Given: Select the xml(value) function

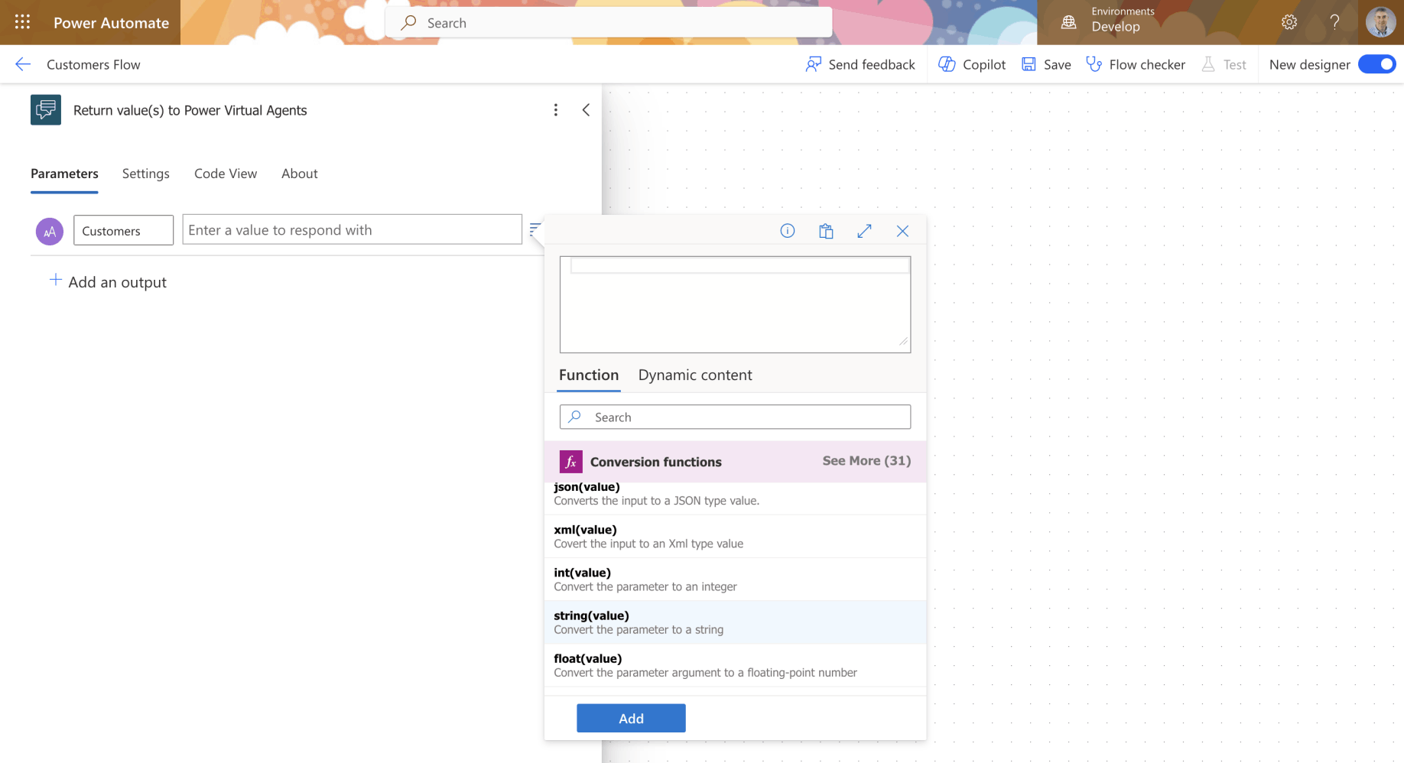Looking at the screenshot, I should [735, 537].
